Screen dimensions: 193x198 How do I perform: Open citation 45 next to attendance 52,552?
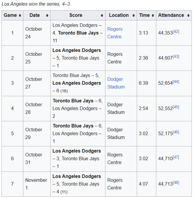point(176,107)
